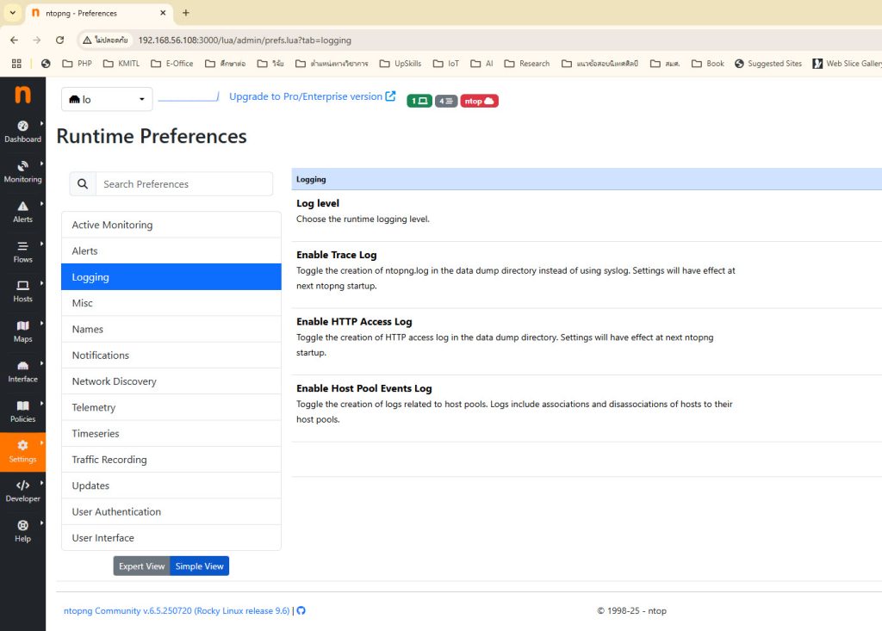Open the Policies sidebar menu

point(22,411)
